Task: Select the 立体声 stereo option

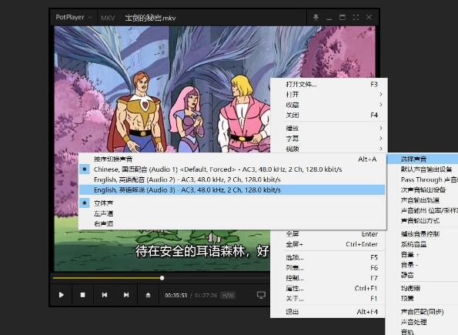Action: pos(232,203)
